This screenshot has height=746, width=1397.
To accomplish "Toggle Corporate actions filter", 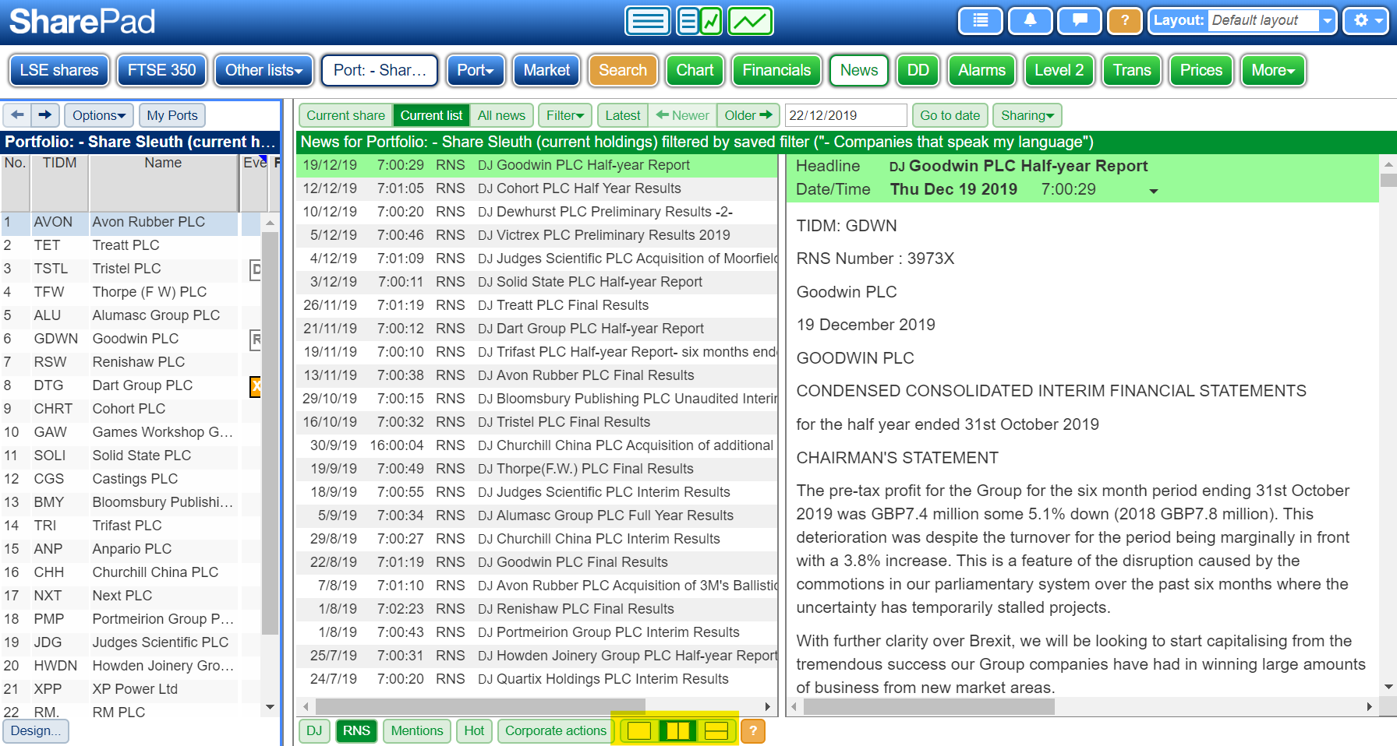I will (556, 731).
